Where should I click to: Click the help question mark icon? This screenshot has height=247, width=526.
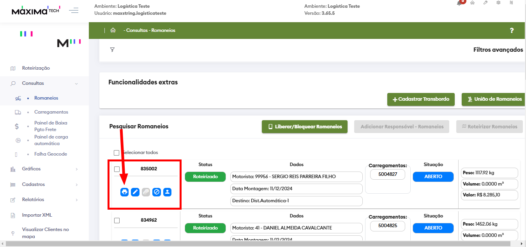[512, 30]
